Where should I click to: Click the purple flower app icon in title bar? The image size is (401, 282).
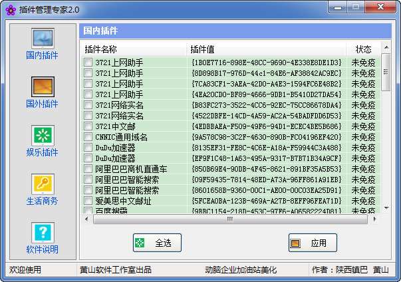(x=11, y=10)
